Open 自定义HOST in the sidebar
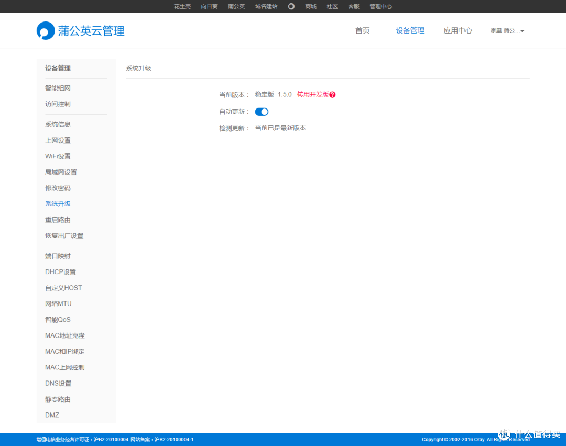The height and width of the screenshot is (446, 566). coord(63,288)
